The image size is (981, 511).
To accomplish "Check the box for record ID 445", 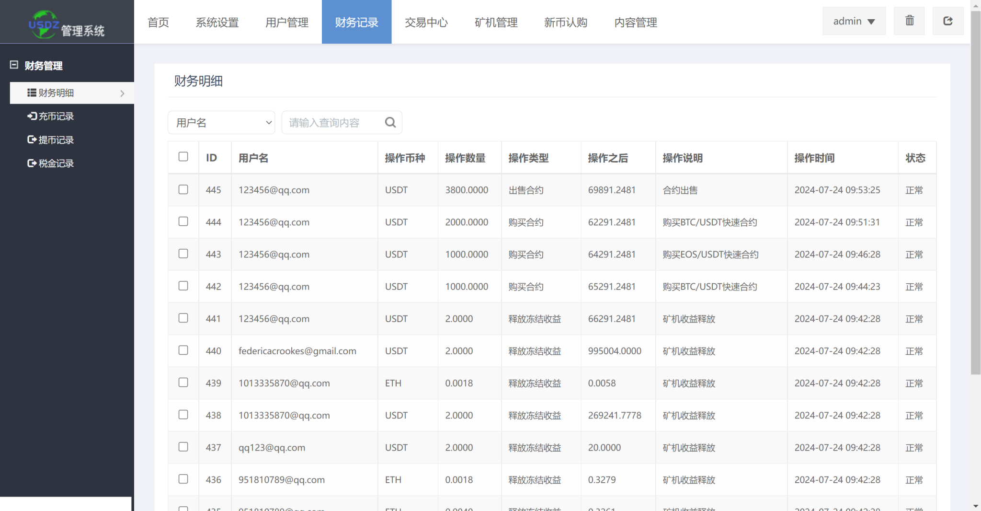I will (x=183, y=189).
